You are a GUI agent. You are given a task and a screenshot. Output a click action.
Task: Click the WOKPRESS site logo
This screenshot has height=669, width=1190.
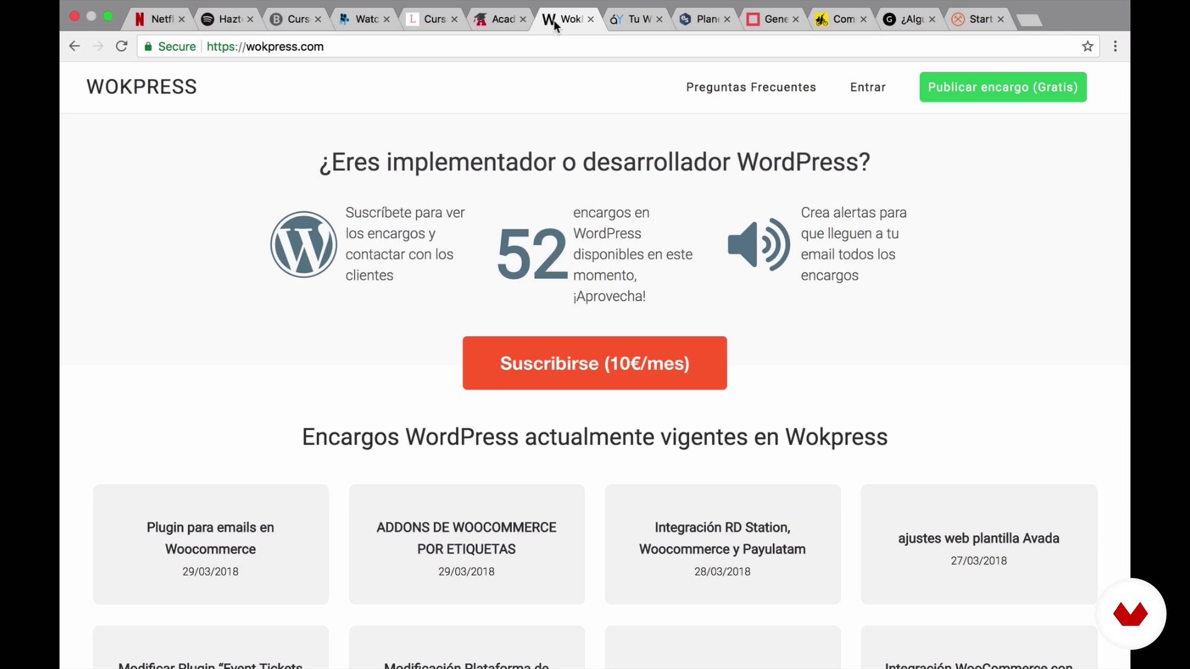141,87
